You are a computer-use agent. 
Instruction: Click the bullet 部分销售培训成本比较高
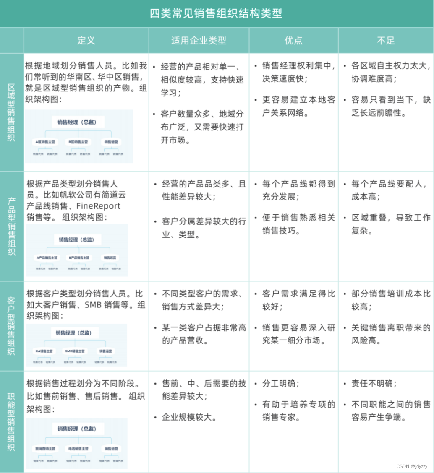(391, 300)
